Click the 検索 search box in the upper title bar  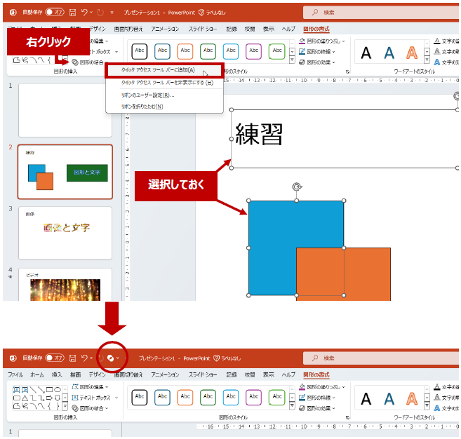[x=379, y=13]
